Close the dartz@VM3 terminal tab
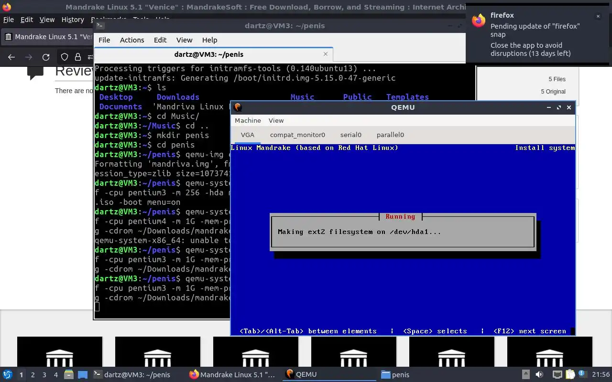The width and height of the screenshot is (612, 382). coord(326,54)
